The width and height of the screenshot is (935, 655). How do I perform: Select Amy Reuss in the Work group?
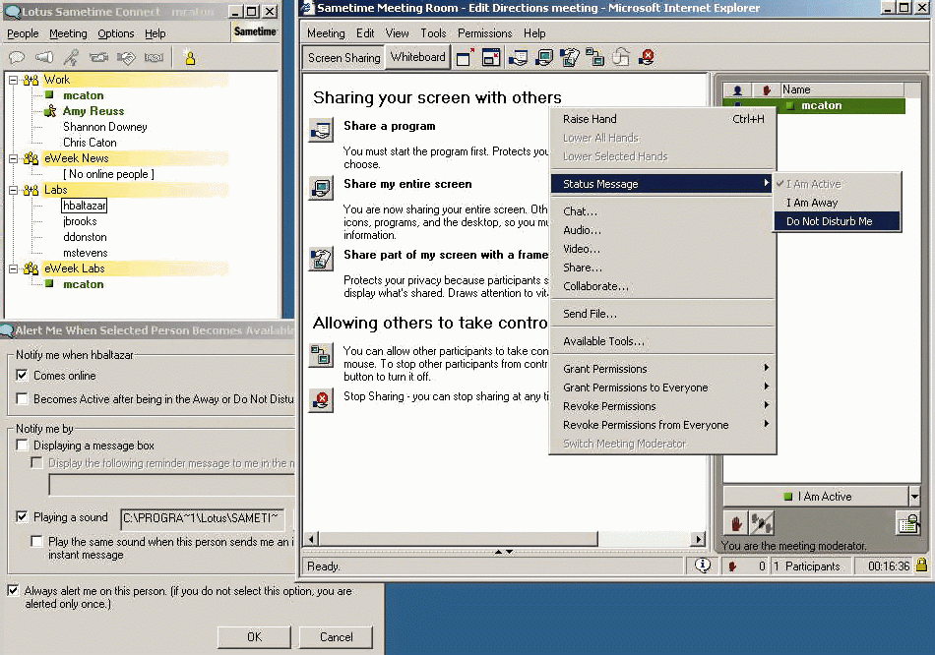tap(93, 111)
